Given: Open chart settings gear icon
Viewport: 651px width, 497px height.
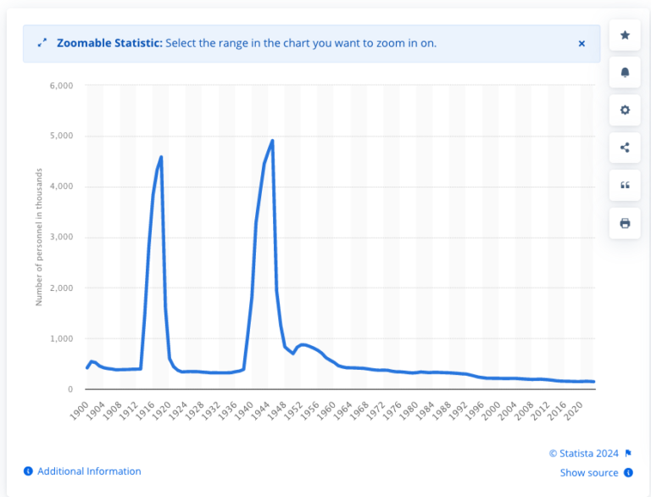Looking at the screenshot, I should 625,110.
